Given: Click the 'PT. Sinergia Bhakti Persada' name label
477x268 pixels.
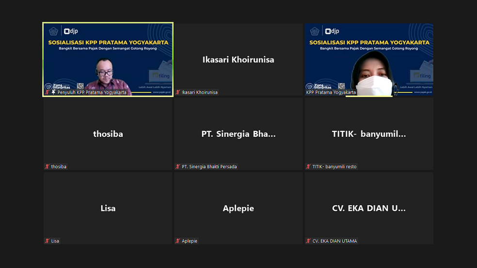Looking at the screenshot, I should click(209, 167).
